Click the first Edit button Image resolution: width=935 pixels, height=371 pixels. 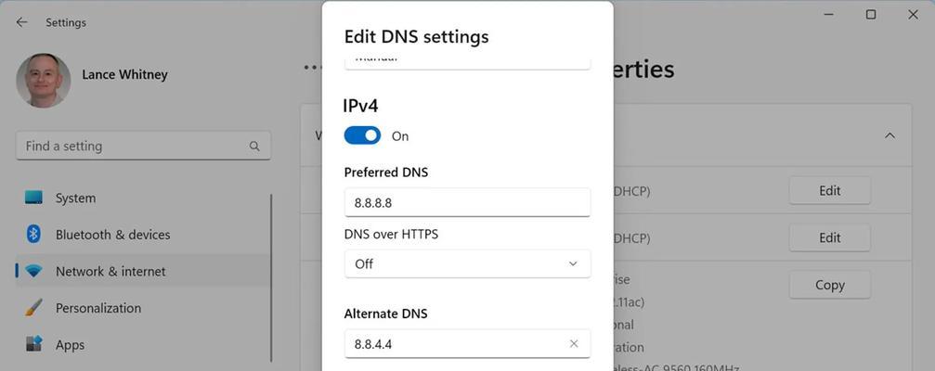coord(829,190)
